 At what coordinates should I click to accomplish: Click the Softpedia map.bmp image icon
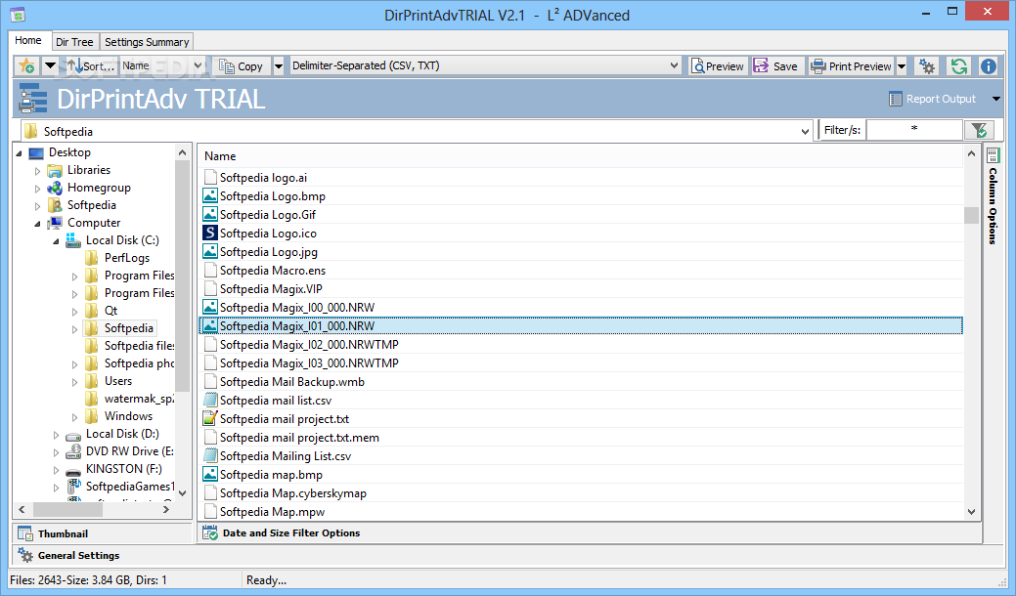210,474
